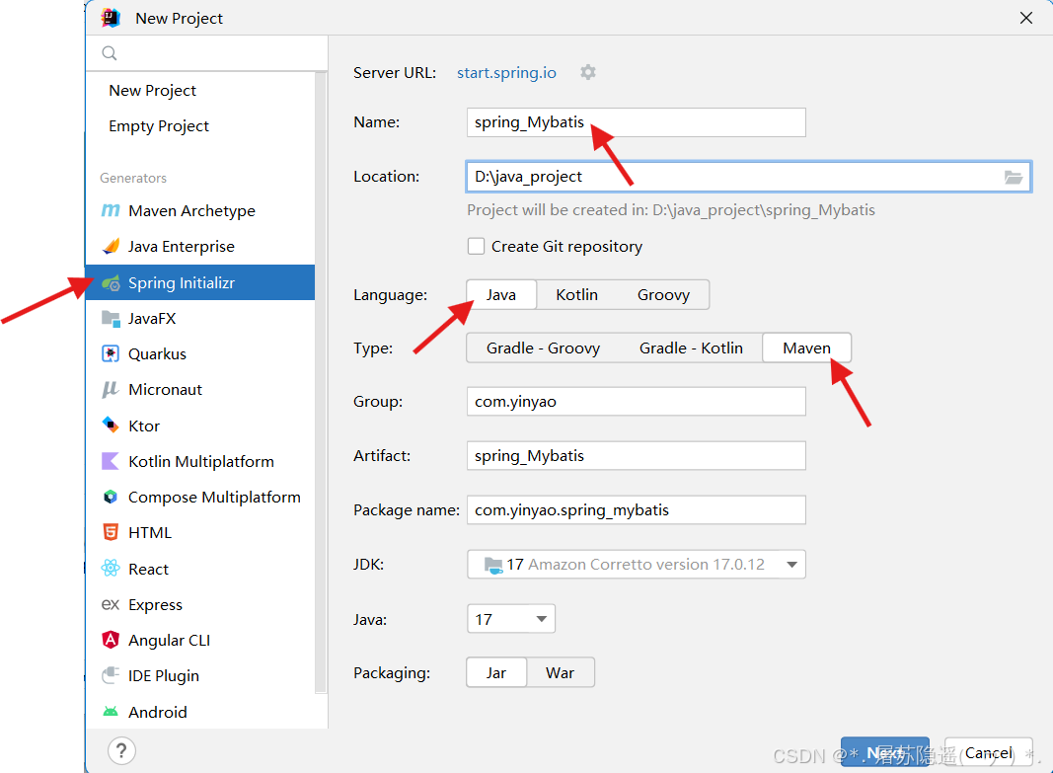
Task: Choose Gradle - Kotlin build type
Action: (x=691, y=348)
